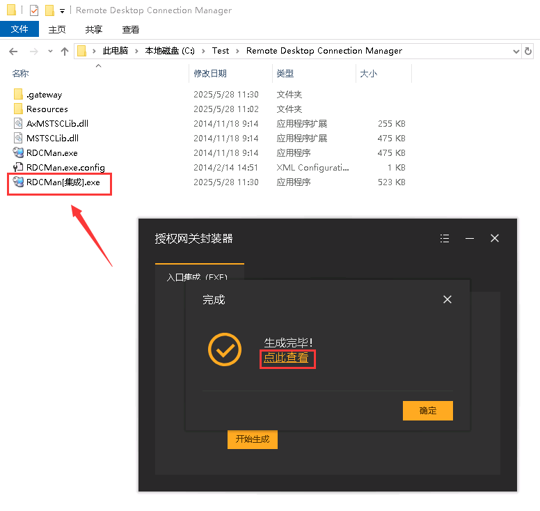Click MSTSCLib.dll file name
540x511 pixels.
click(x=53, y=138)
